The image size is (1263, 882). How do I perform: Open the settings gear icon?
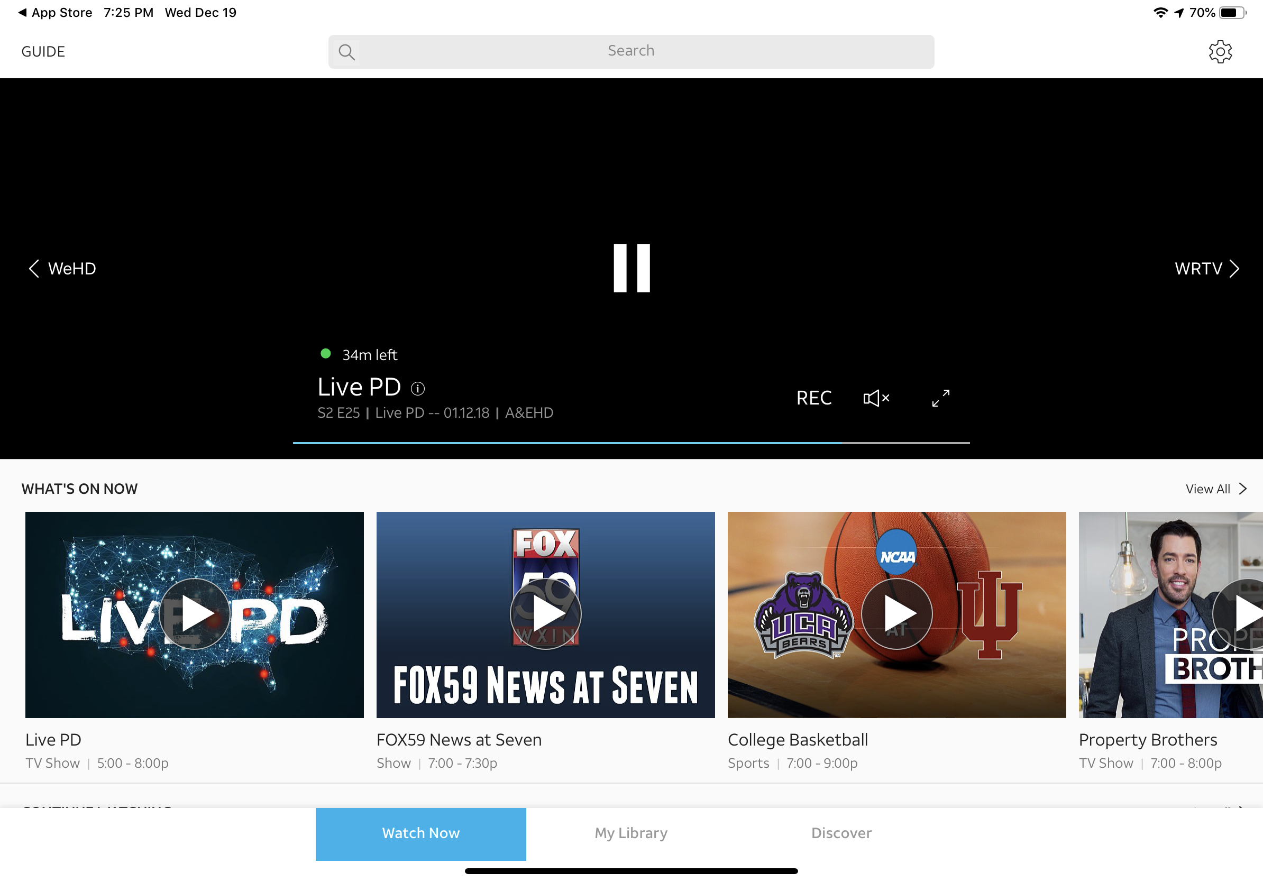coord(1220,52)
